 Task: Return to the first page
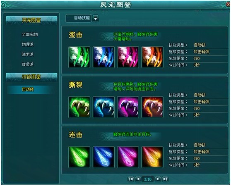click(131, 179)
